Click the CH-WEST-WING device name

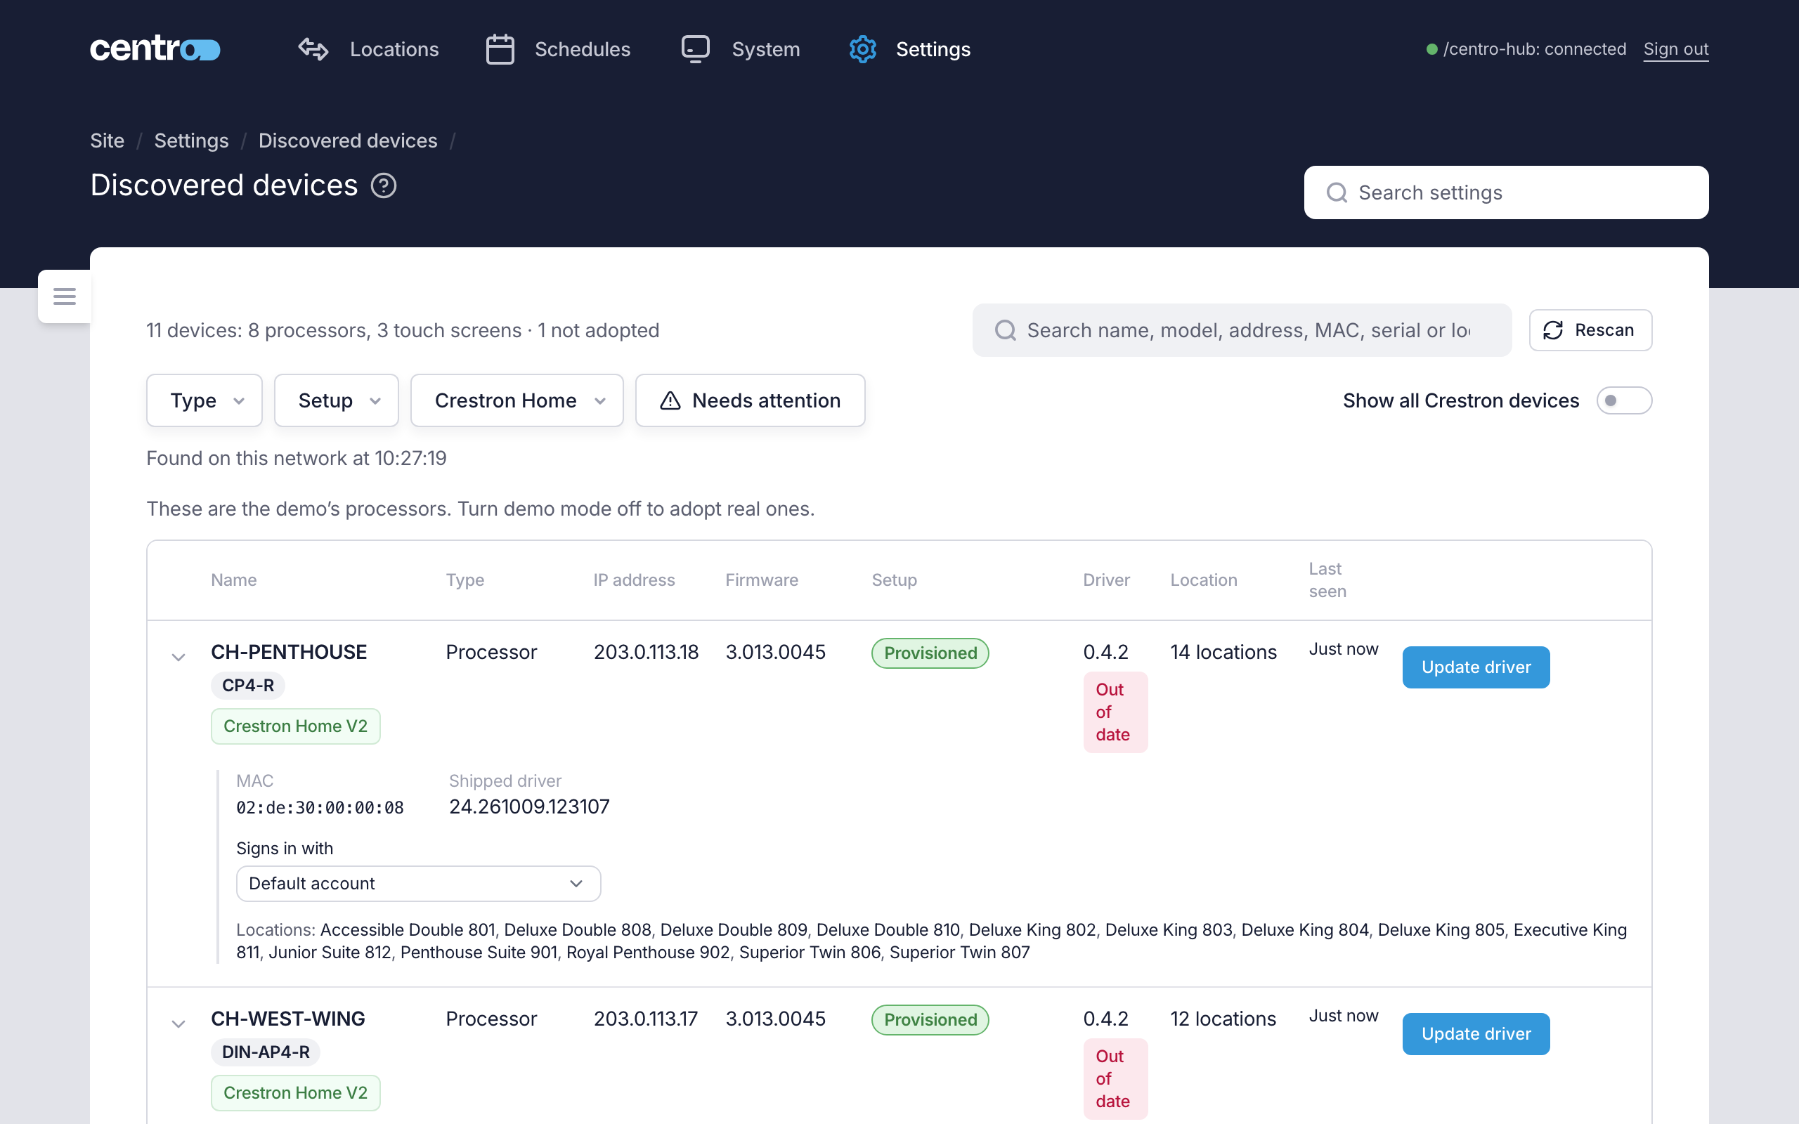[x=287, y=1019]
